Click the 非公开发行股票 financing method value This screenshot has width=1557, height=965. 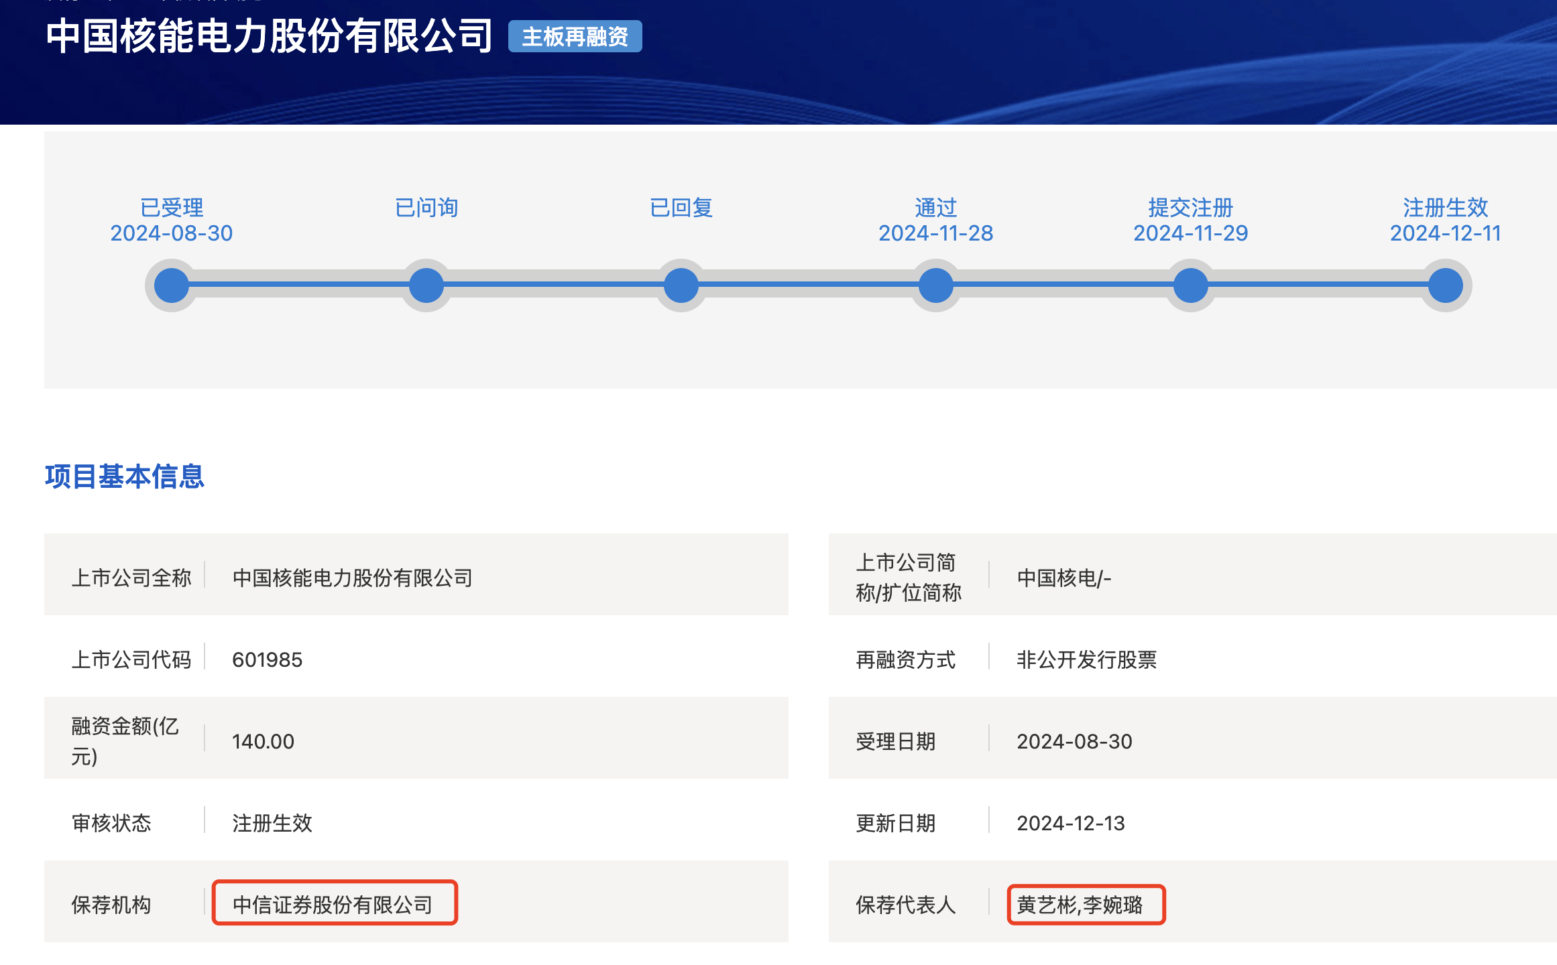point(1086,660)
